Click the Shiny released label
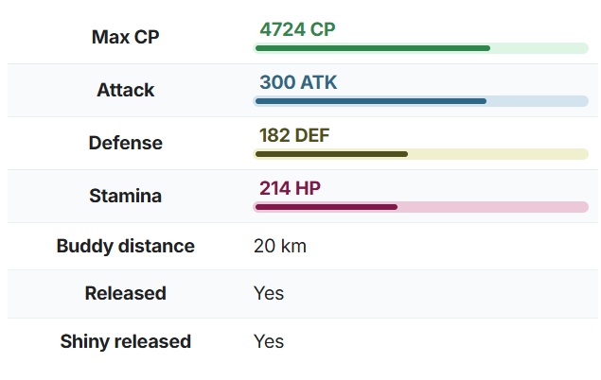The height and width of the screenshot is (380, 601). (x=126, y=341)
